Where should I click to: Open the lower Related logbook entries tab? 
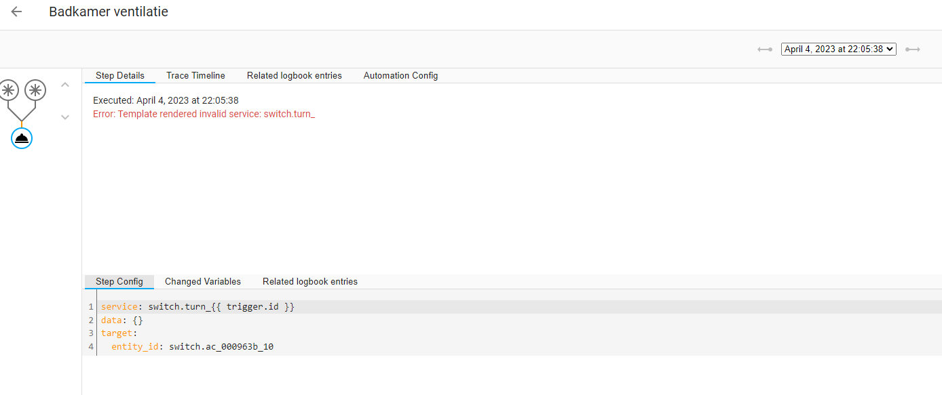pos(310,282)
